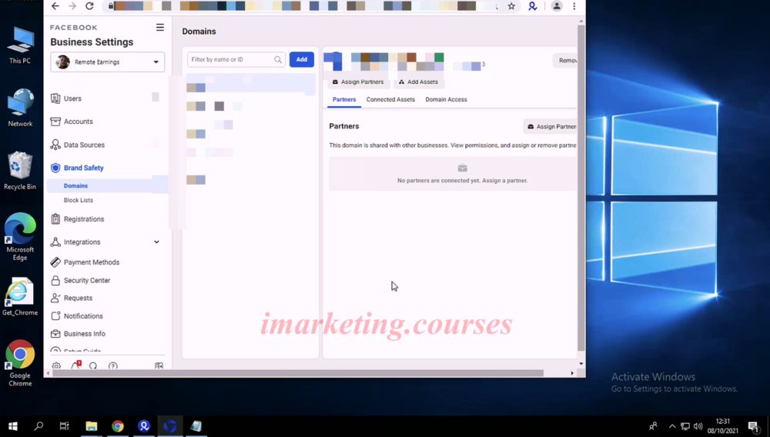Click settings gear at sidebar bottom
The image size is (770, 437).
point(56,366)
